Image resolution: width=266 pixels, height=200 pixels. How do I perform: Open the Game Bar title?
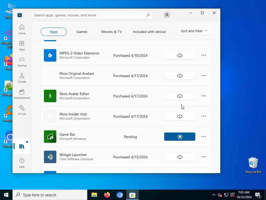(x=67, y=134)
